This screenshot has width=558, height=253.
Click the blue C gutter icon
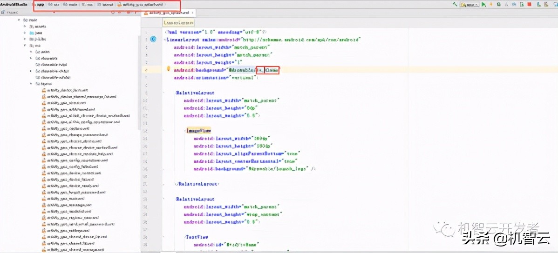click(x=153, y=40)
